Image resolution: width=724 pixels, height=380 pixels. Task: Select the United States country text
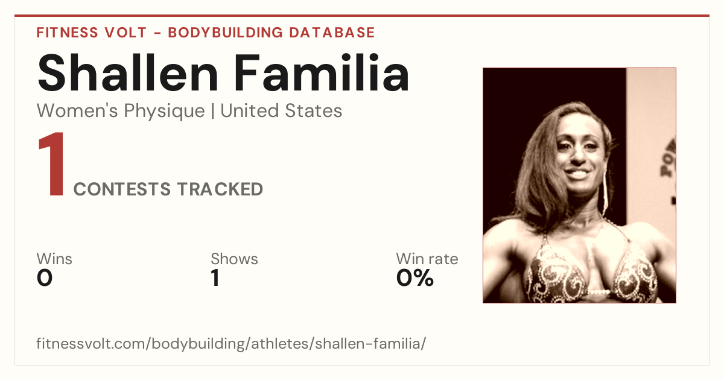[x=281, y=111]
